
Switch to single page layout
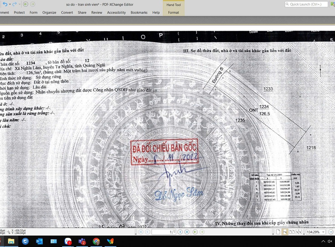click(x=278, y=232)
